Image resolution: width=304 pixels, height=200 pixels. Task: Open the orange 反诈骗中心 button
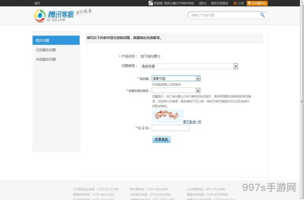tap(257, 3)
